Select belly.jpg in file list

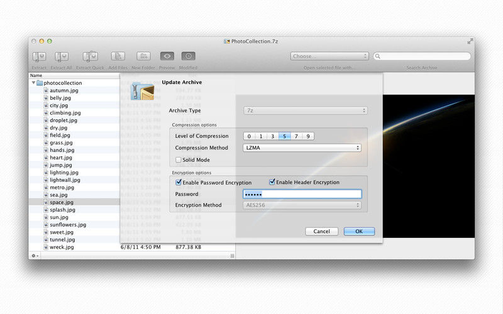point(60,98)
